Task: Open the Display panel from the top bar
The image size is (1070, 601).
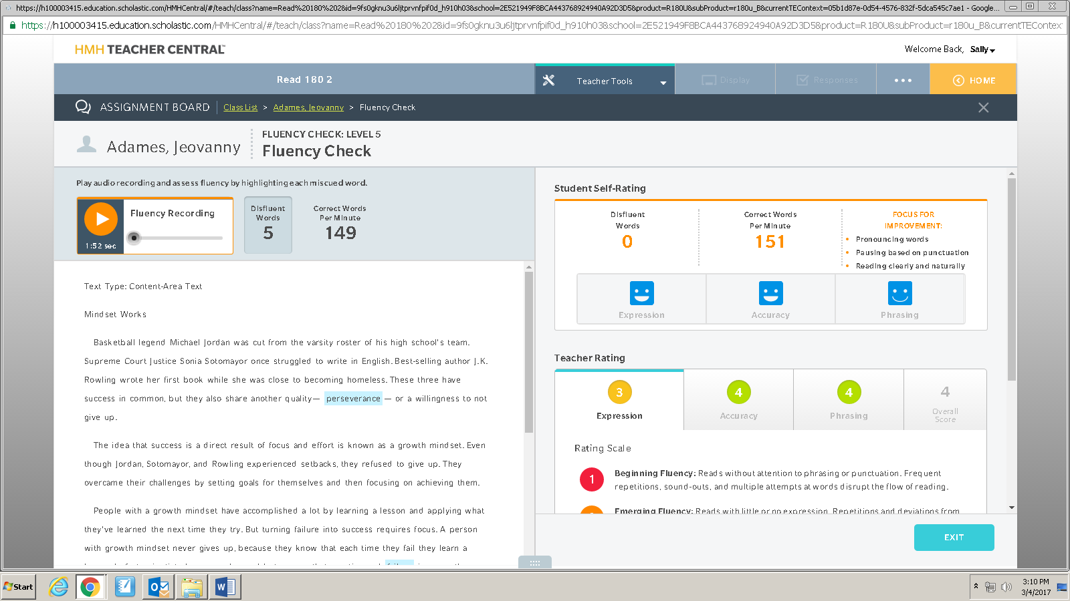Action: coord(725,79)
